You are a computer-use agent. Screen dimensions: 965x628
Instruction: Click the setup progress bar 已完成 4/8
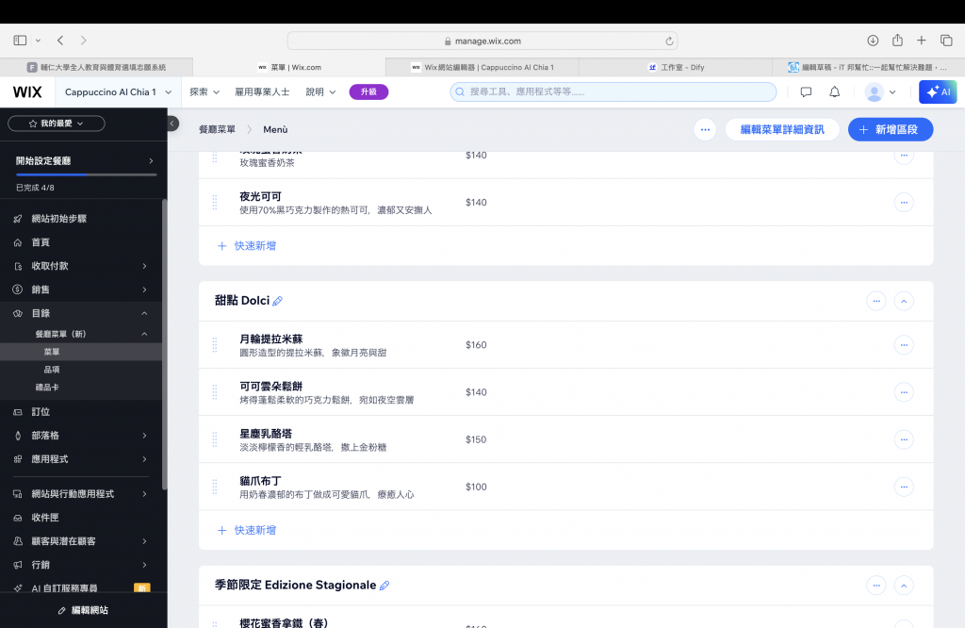click(x=86, y=174)
